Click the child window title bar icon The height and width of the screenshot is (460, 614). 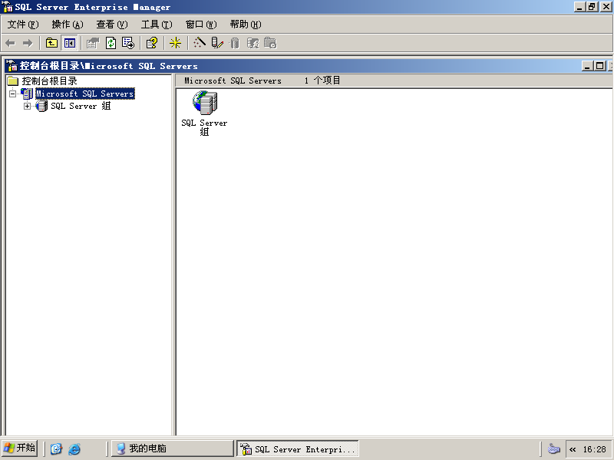(x=12, y=66)
